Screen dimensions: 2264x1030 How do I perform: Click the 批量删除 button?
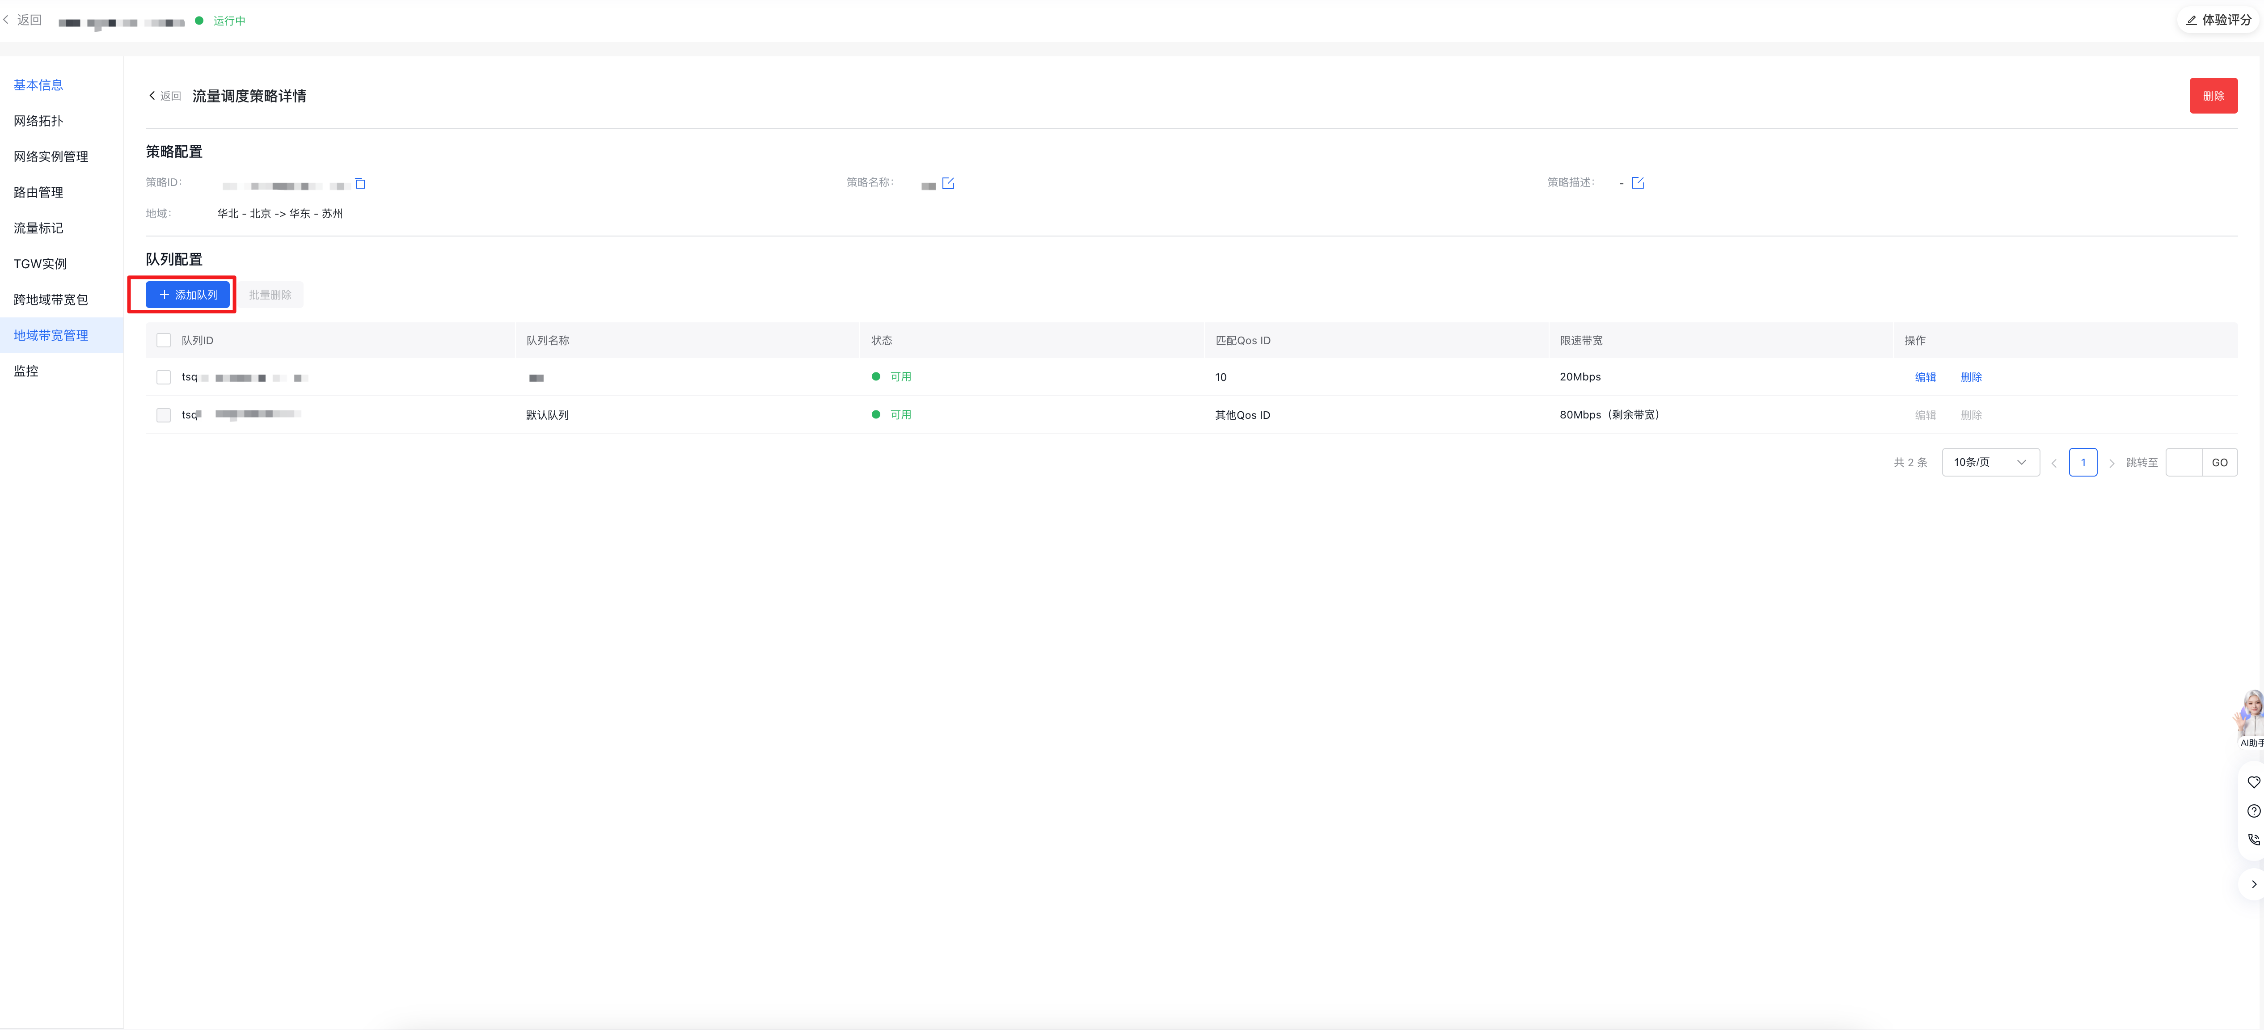270,295
